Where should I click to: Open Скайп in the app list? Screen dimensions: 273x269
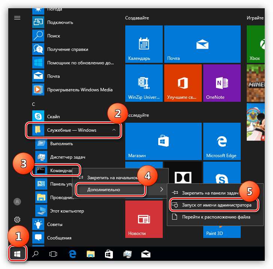point(70,116)
